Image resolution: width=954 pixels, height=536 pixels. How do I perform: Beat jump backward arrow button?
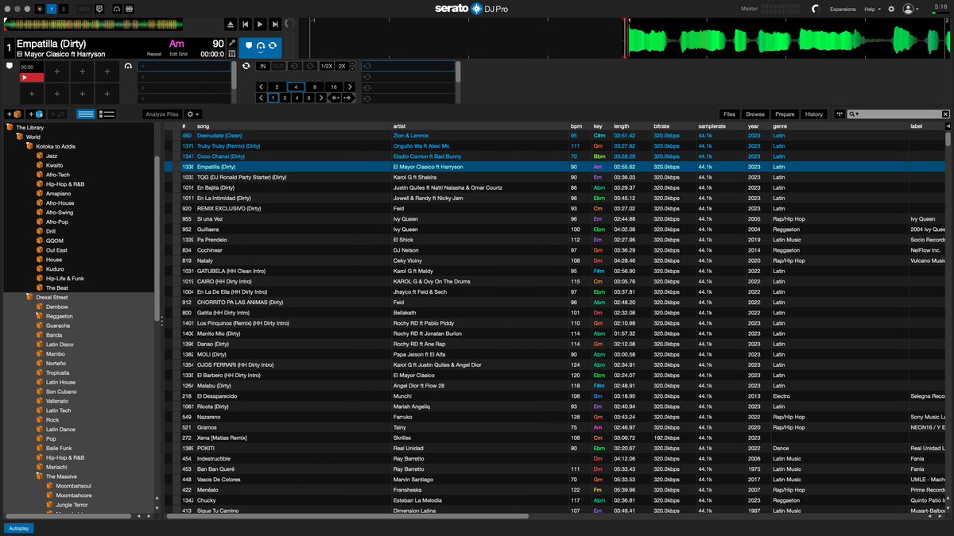tap(335, 98)
